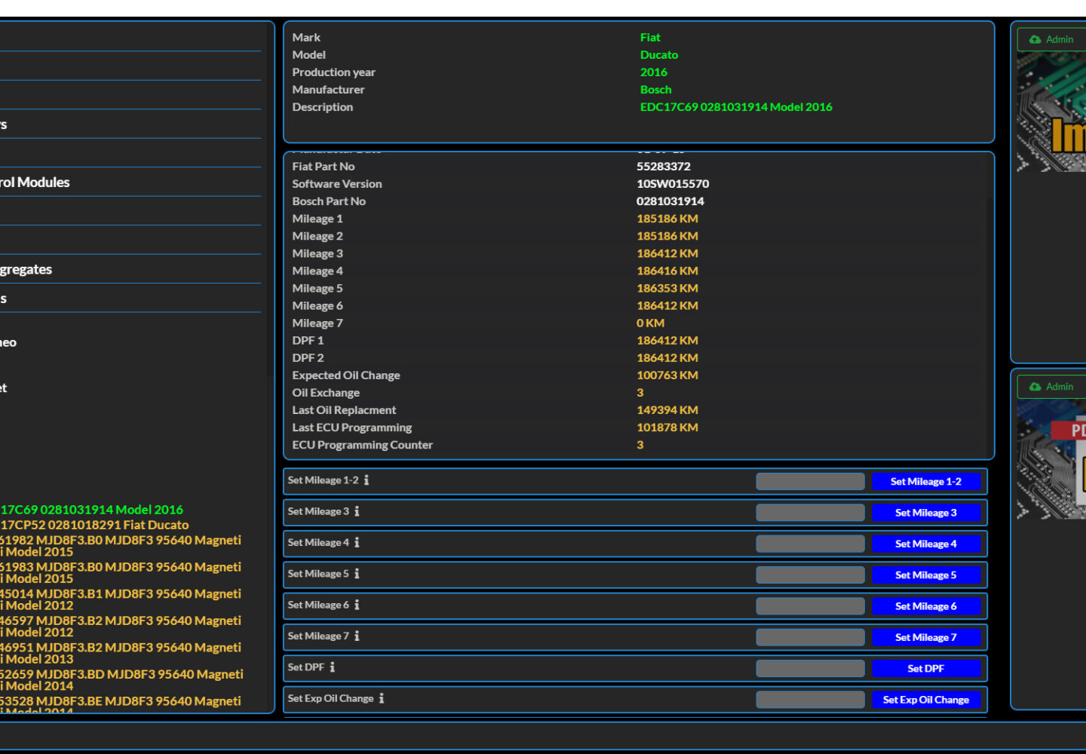Open the Aggregates sidebar menu item

coord(26,270)
